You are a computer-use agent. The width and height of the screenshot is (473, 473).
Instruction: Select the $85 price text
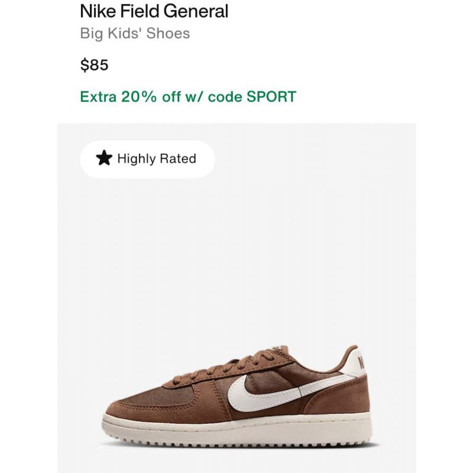pyautogui.click(x=94, y=65)
